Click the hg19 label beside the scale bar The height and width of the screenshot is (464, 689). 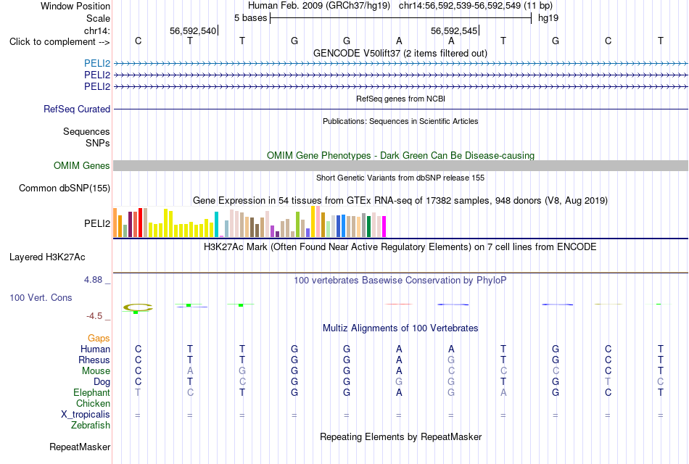pyautogui.click(x=548, y=18)
